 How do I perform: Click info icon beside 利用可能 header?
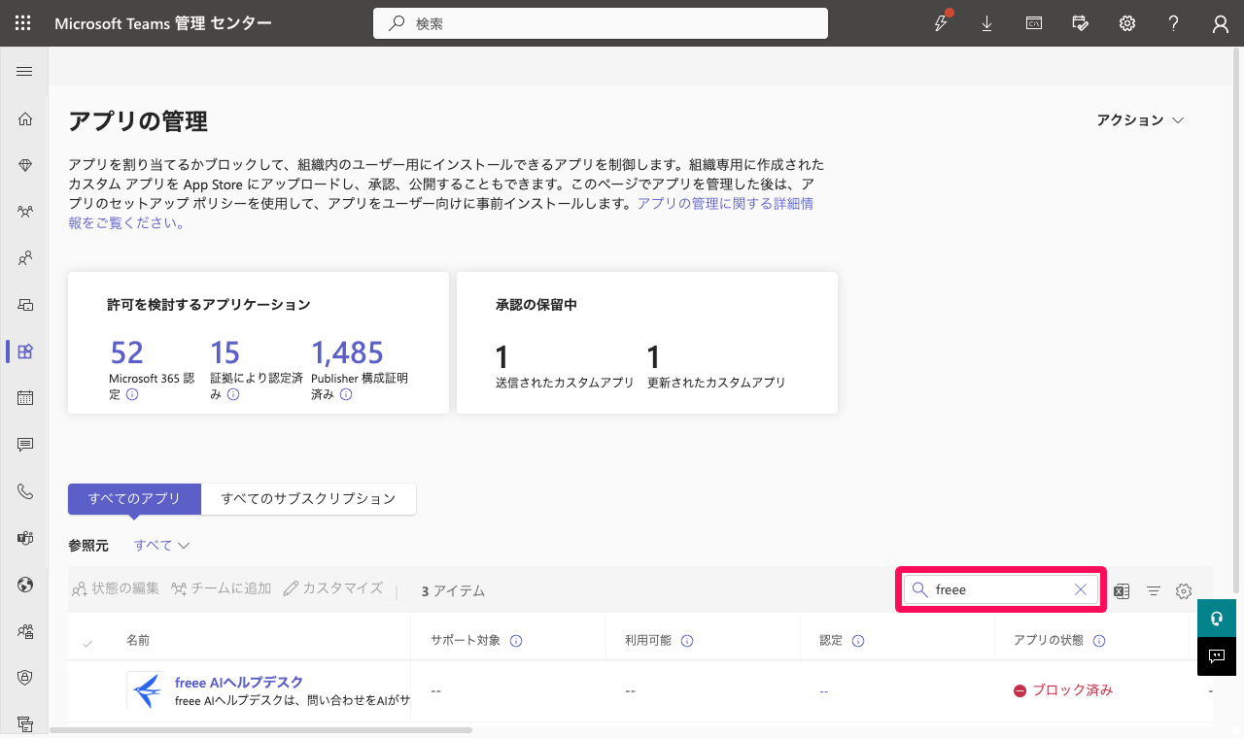[687, 641]
